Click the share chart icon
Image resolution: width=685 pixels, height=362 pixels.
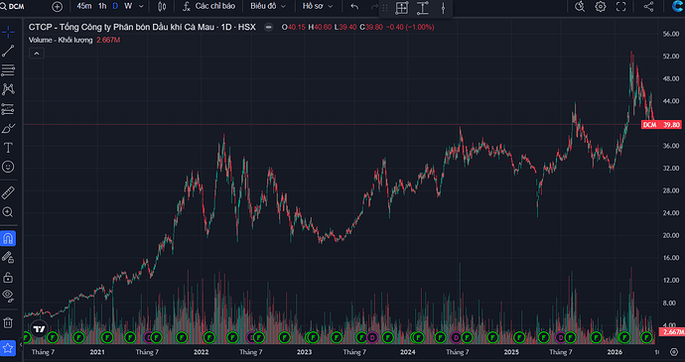point(648,7)
